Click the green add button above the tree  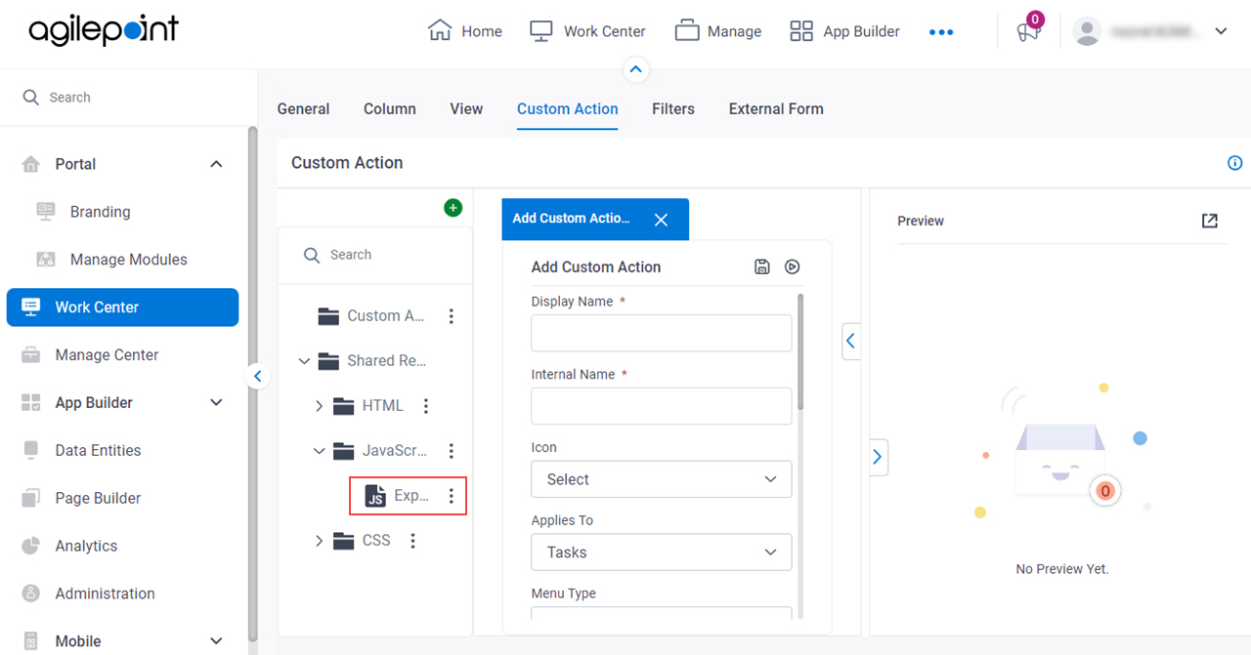click(453, 208)
